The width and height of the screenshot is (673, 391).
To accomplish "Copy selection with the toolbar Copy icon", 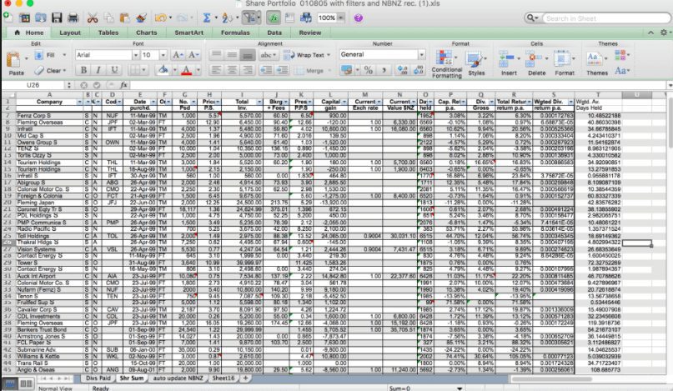I will [108, 18].
